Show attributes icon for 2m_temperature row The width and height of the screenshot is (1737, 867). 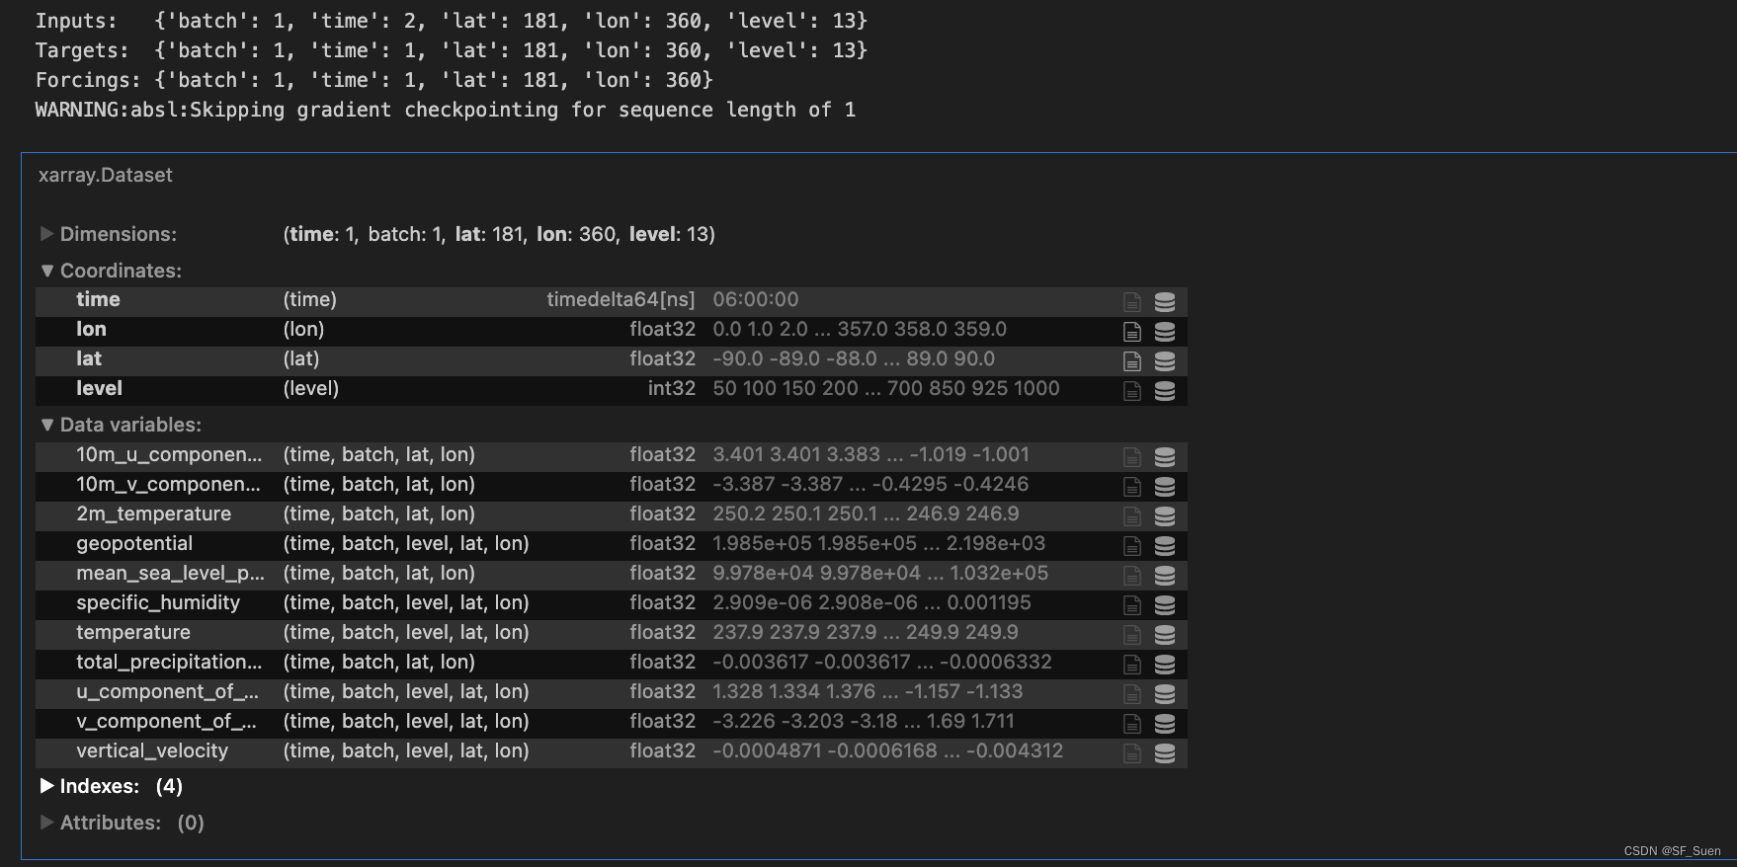pos(1132,515)
